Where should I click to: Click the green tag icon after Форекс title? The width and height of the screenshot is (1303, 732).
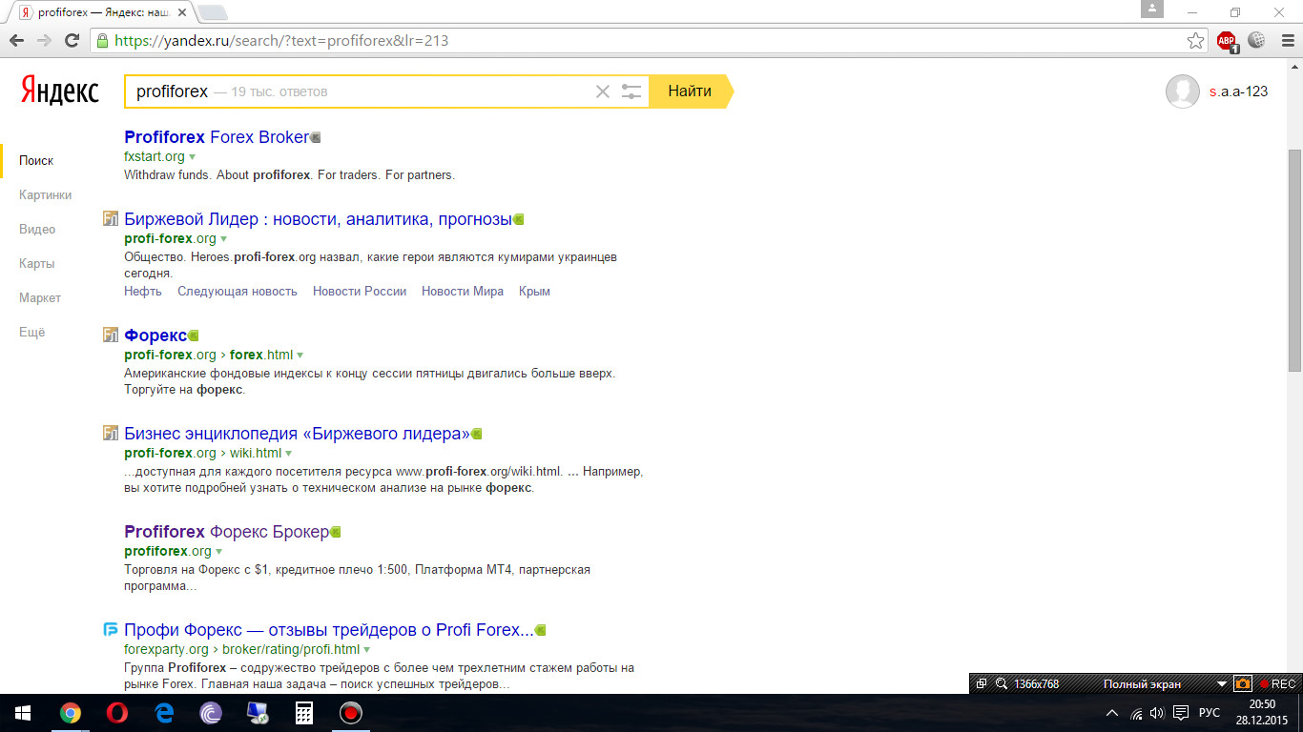pyautogui.click(x=193, y=335)
